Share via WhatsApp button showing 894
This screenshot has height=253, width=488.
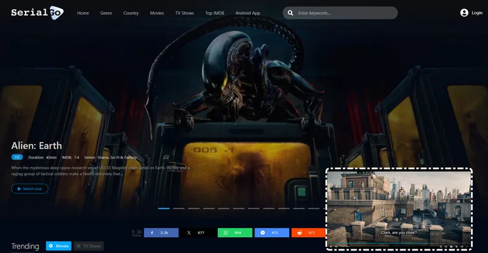point(234,232)
